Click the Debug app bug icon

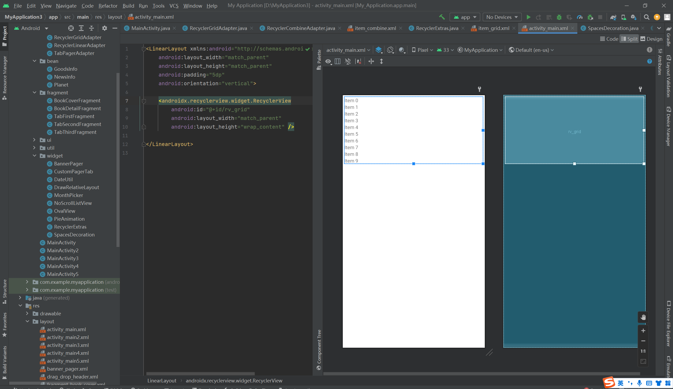559,17
